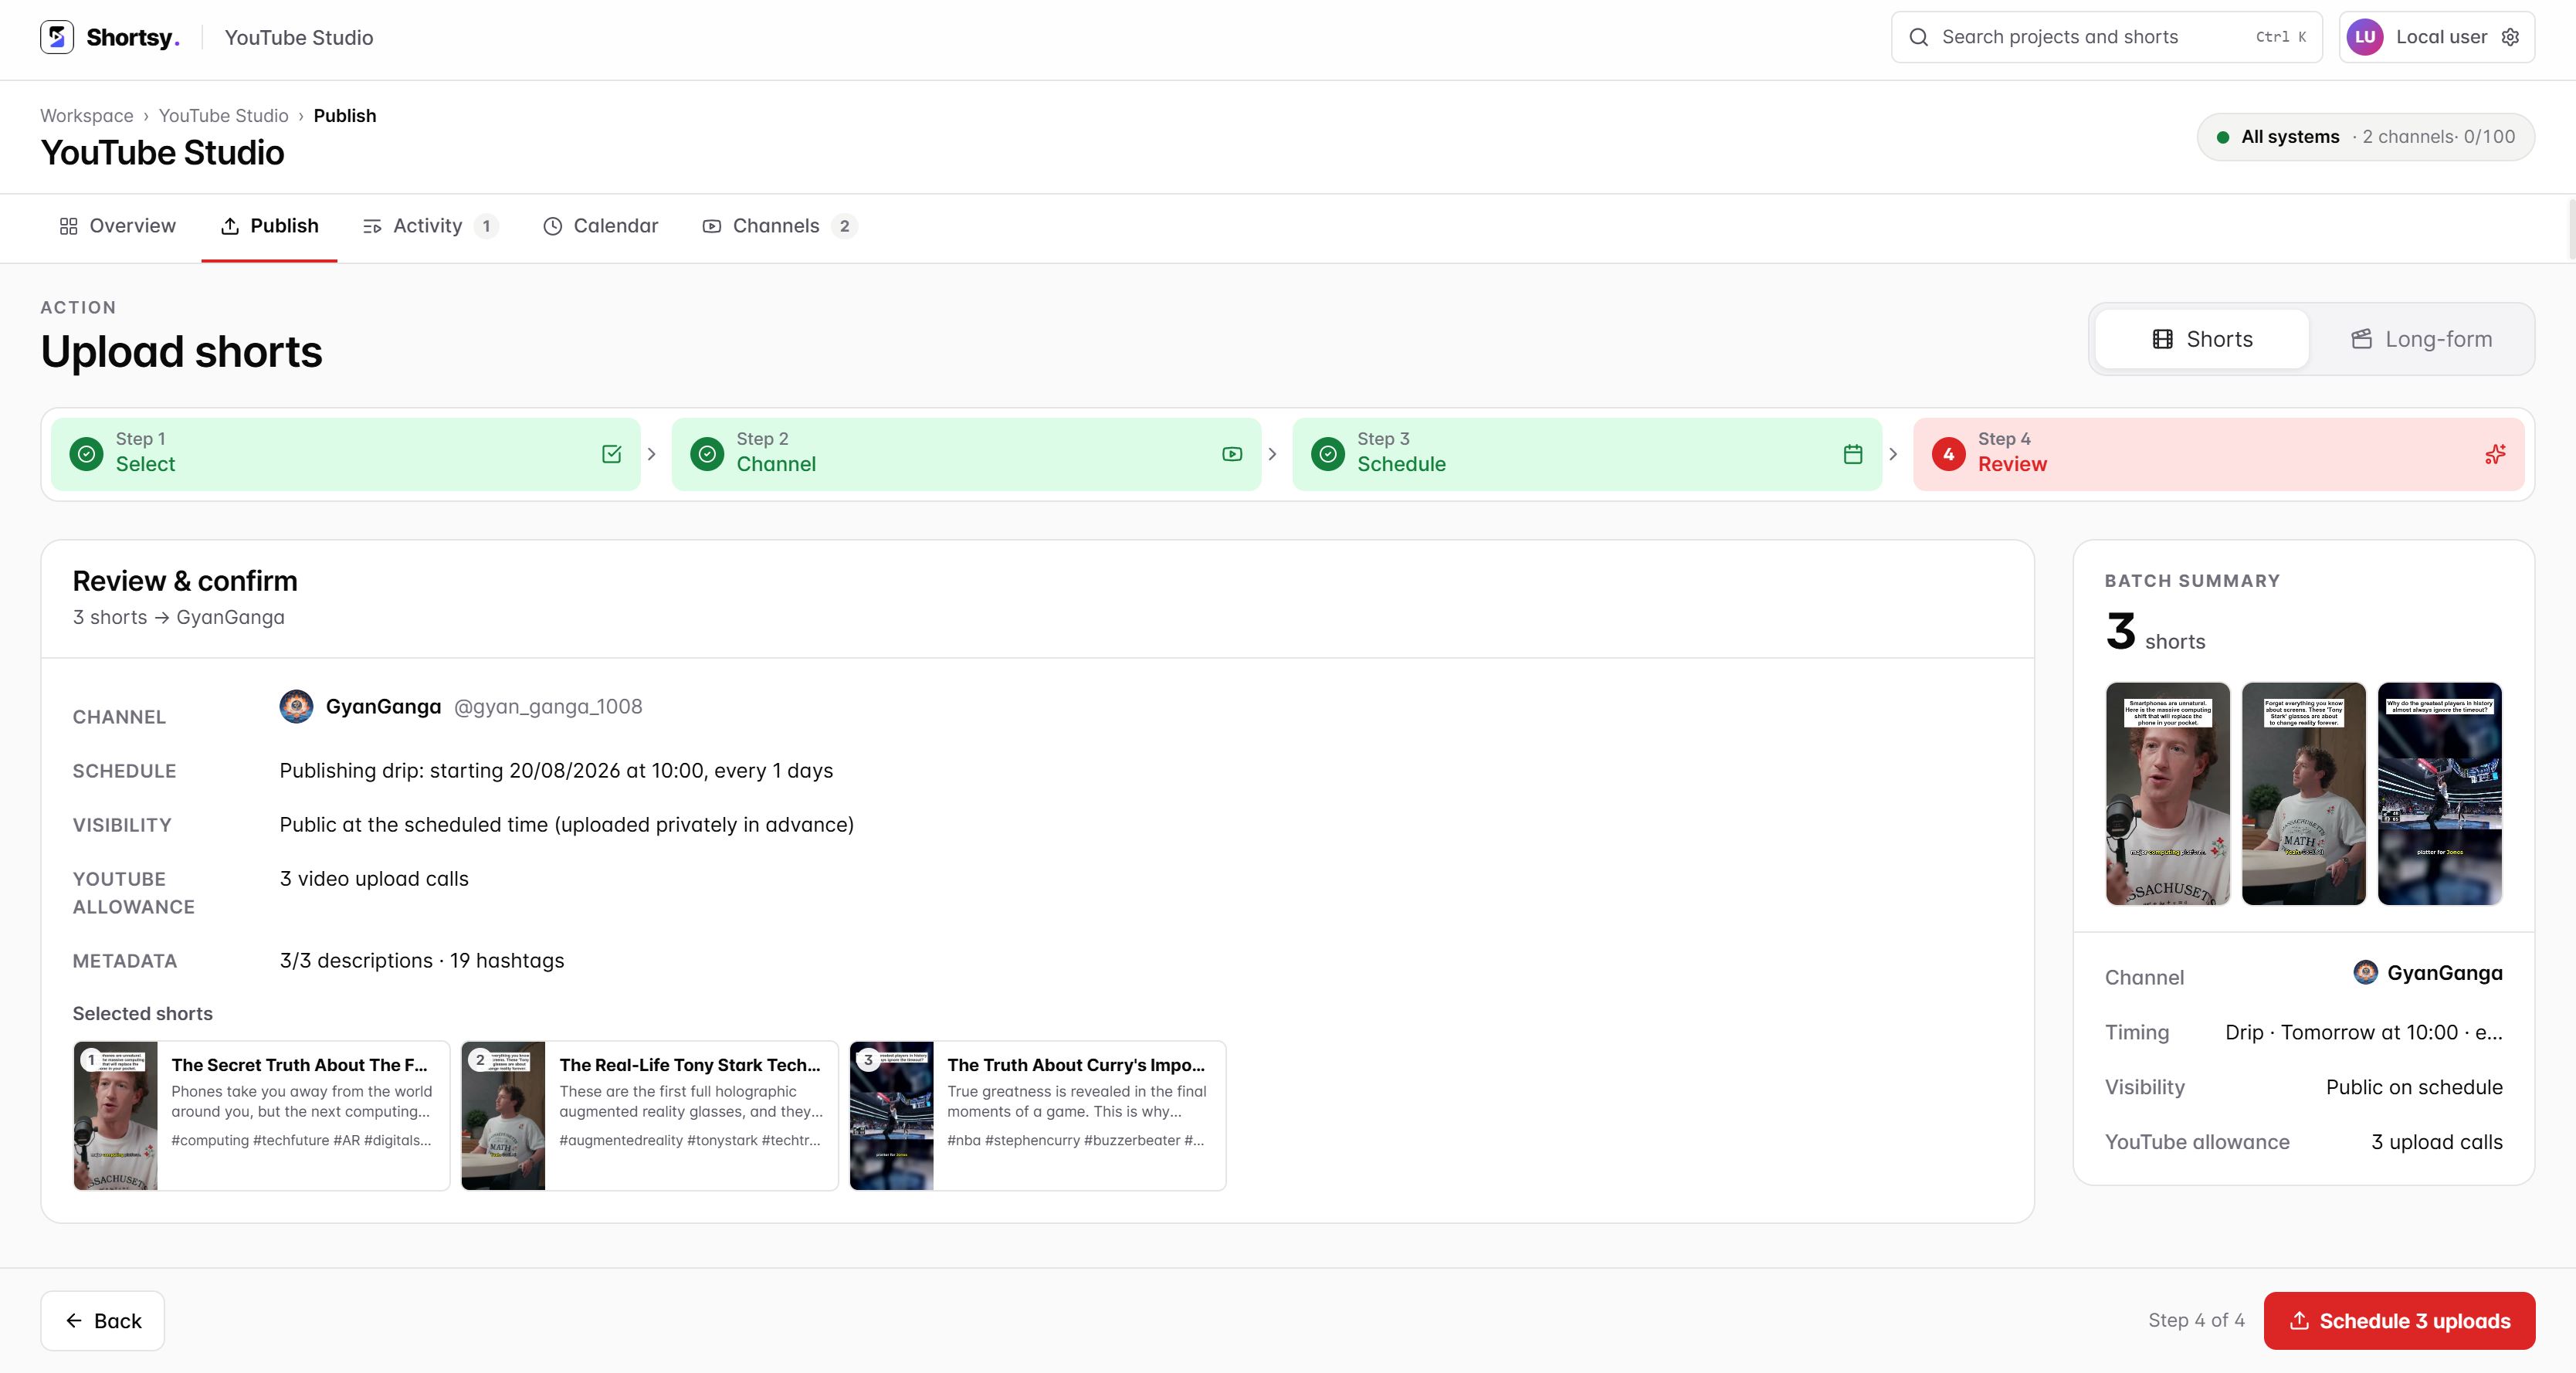
Task: Open the Activity tab
Action: (x=430, y=226)
